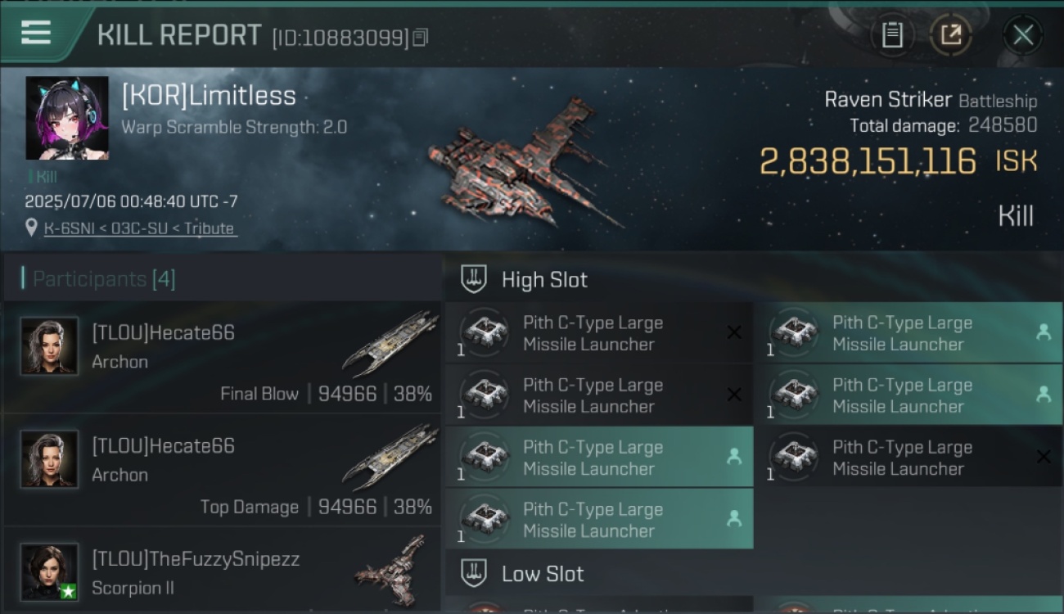Close the kill report window
Viewport: 1064px width, 614px height.
click(1023, 35)
